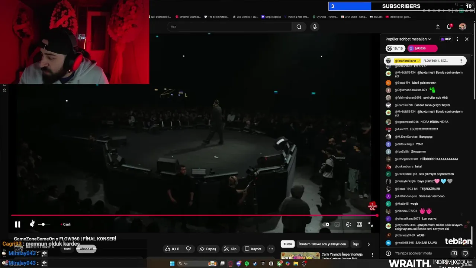Viewport: 476px width, 268px height.
Task: Select the İlgili filter chip
Action: [x=356, y=244]
